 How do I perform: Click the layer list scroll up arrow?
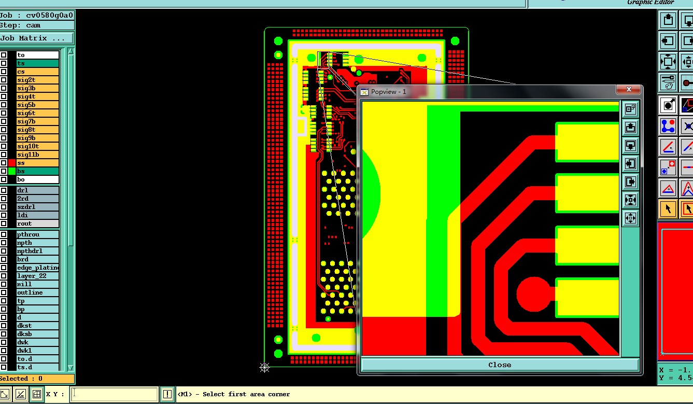click(70, 51)
